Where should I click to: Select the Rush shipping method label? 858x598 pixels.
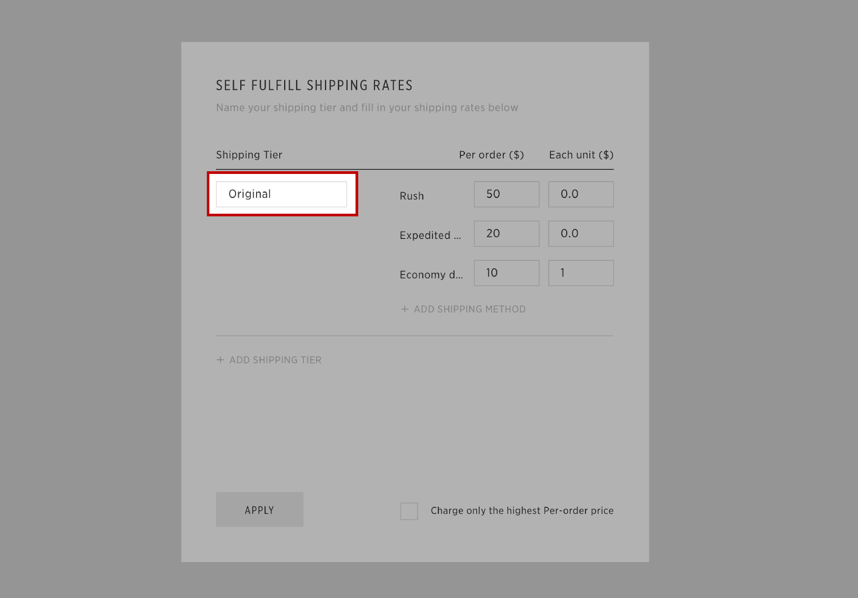pyautogui.click(x=412, y=196)
